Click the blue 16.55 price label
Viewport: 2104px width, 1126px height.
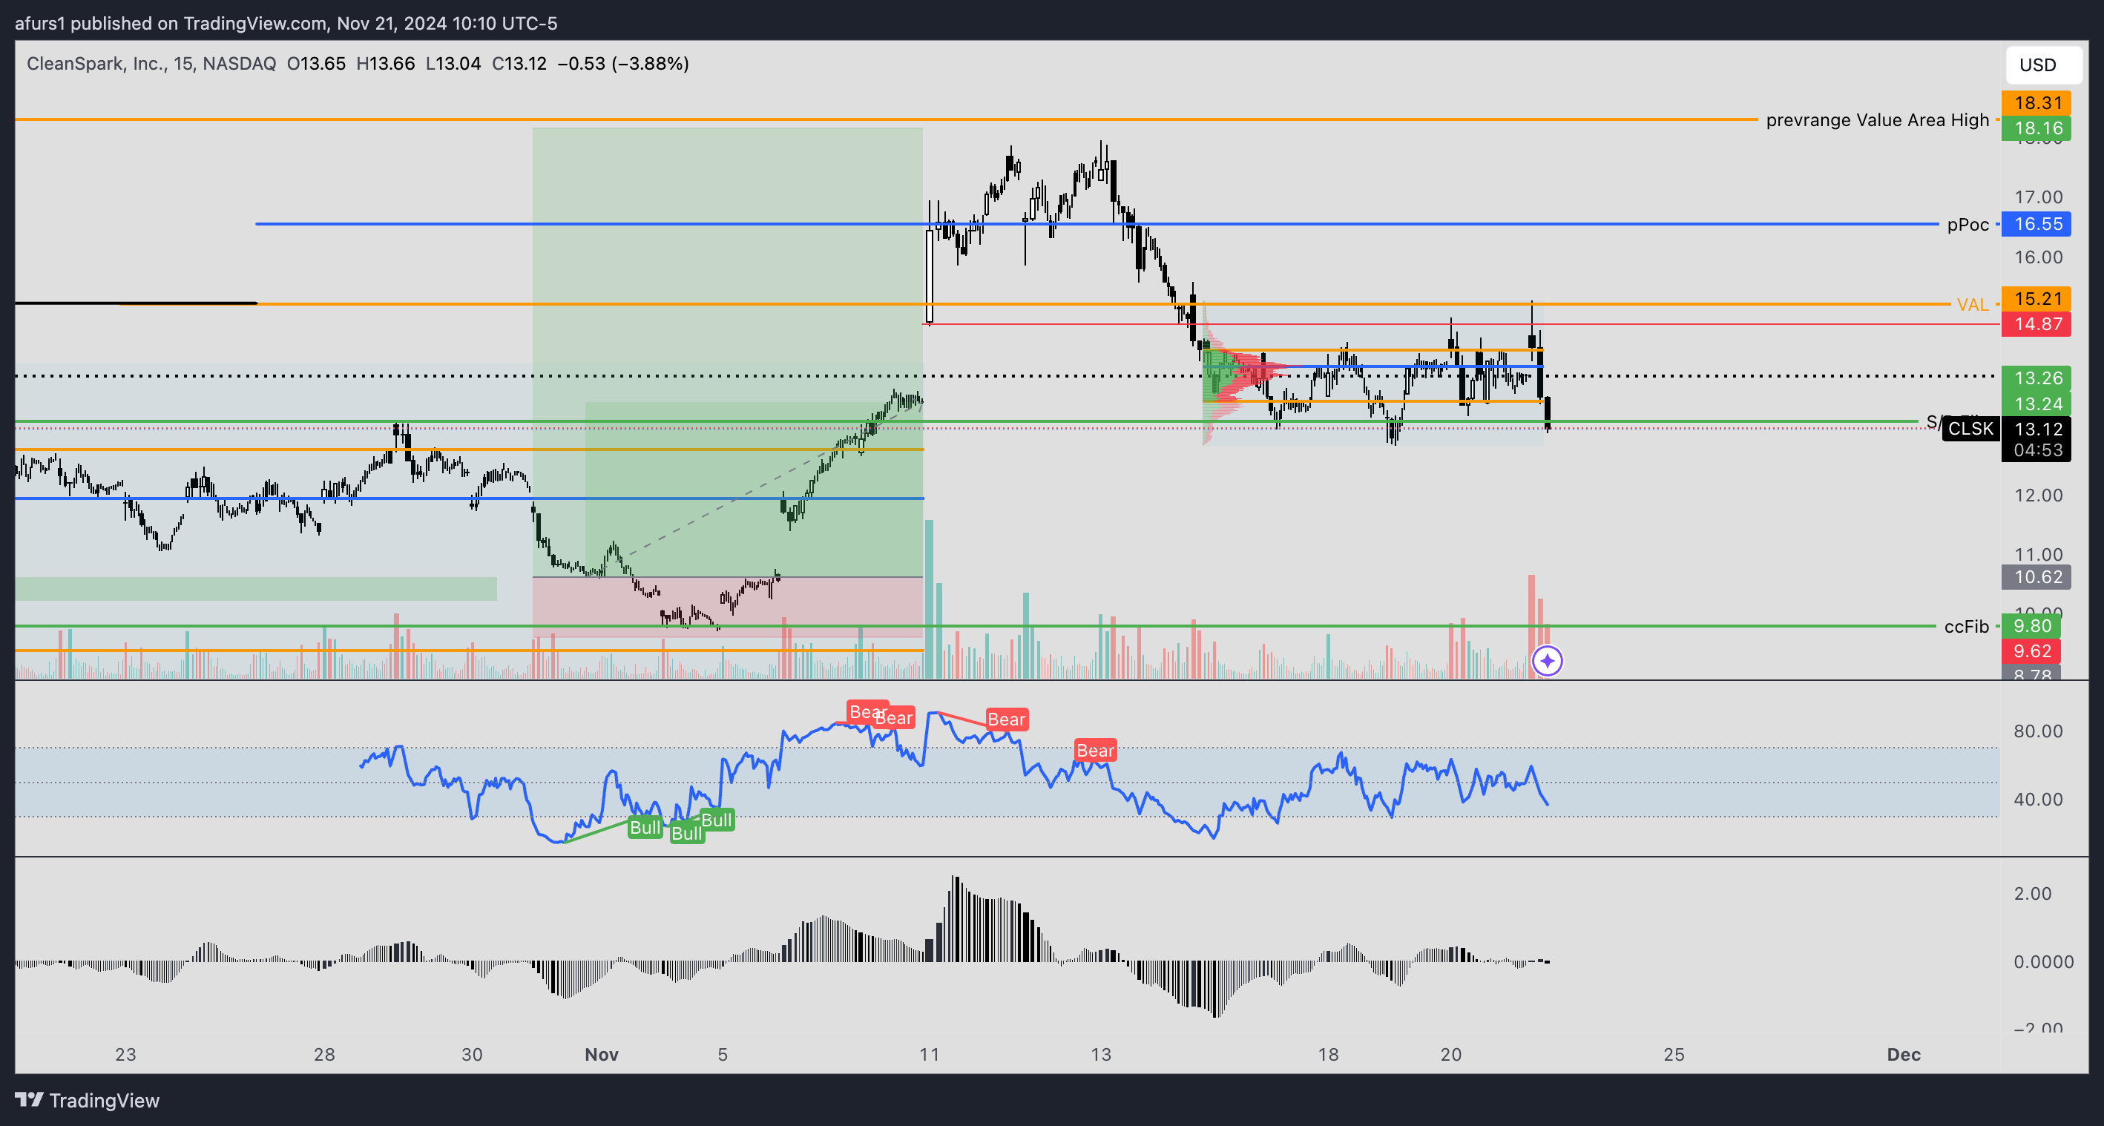[2036, 224]
